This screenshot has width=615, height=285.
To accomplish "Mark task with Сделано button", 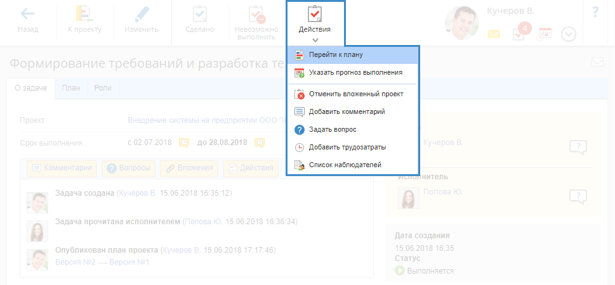I will (200, 20).
